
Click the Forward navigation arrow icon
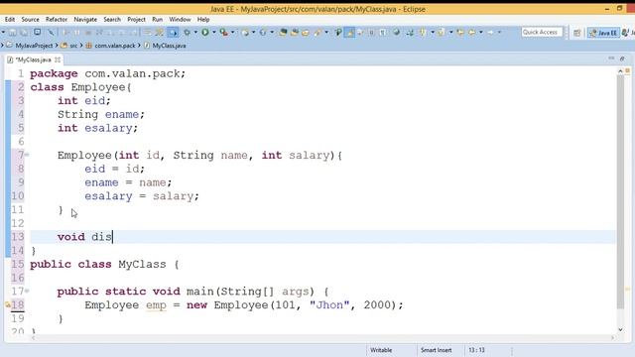pos(490,32)
